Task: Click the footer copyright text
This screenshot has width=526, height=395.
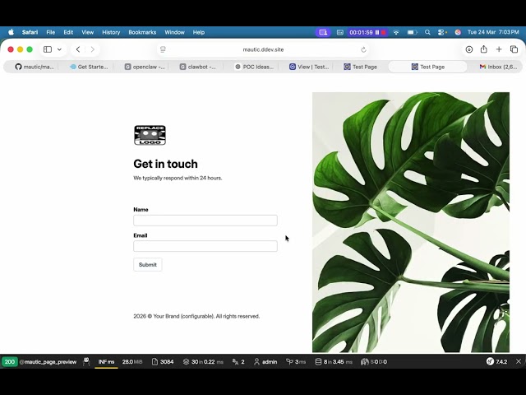Action: [196, 316]
